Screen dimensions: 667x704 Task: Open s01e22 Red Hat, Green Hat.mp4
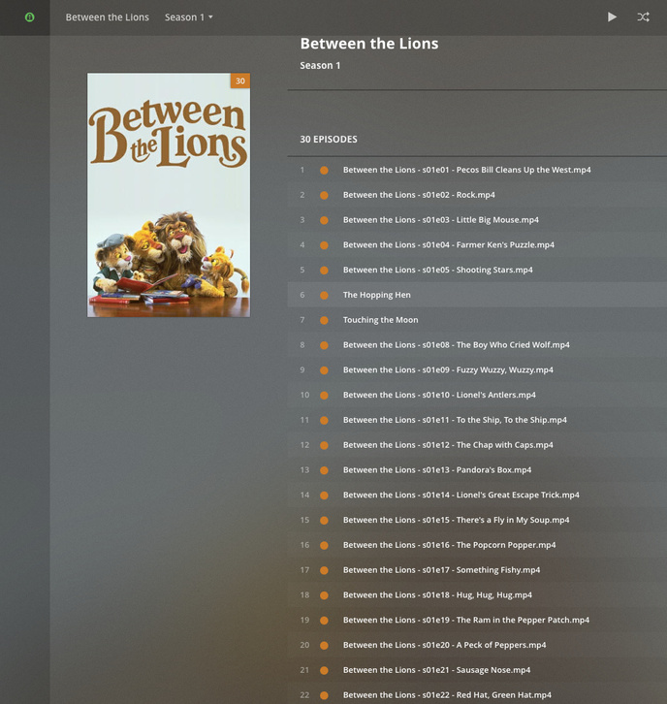click(x=447, y=694)
